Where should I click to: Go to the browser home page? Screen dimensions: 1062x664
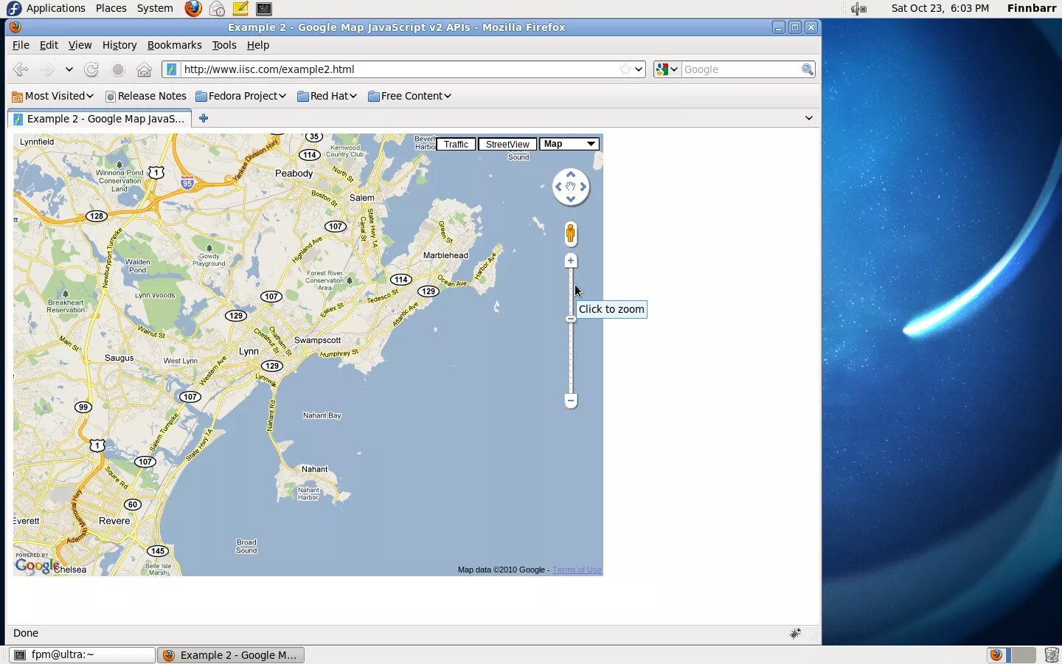145,69
